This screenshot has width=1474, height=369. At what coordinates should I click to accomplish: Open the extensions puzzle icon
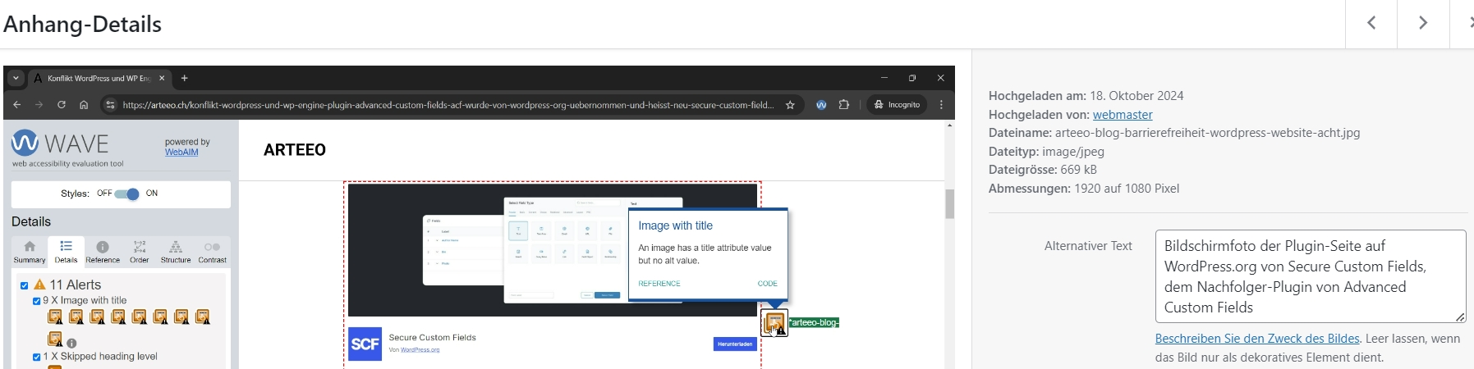pos(843,105)
